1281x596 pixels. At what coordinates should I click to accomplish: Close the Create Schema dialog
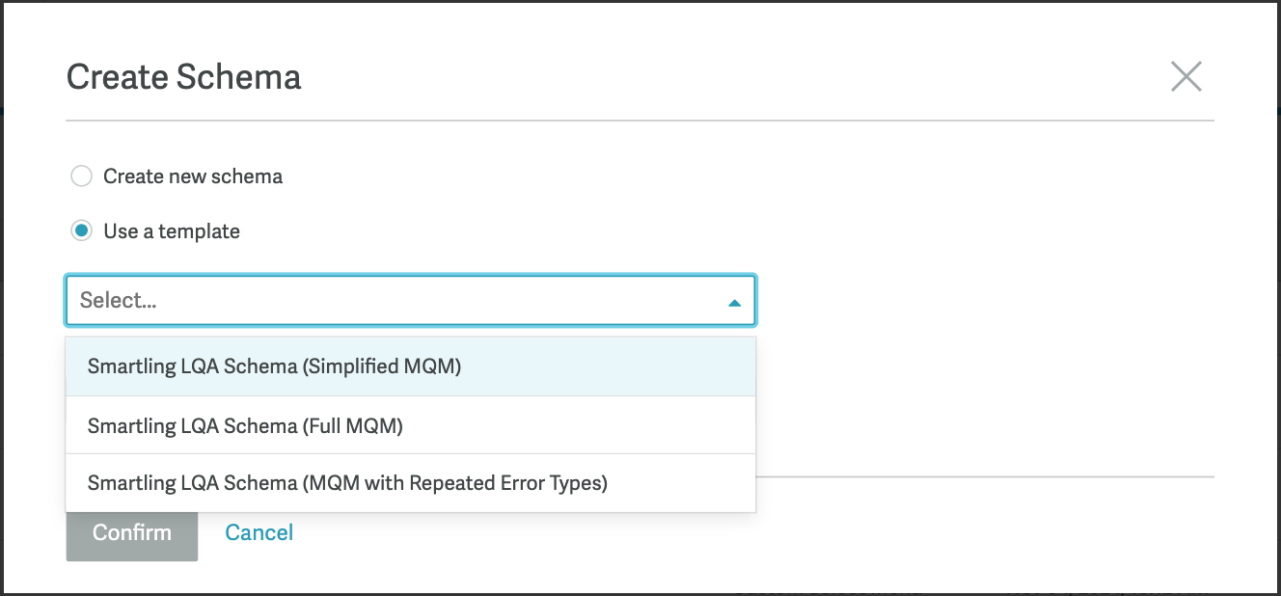(1186, 76)
